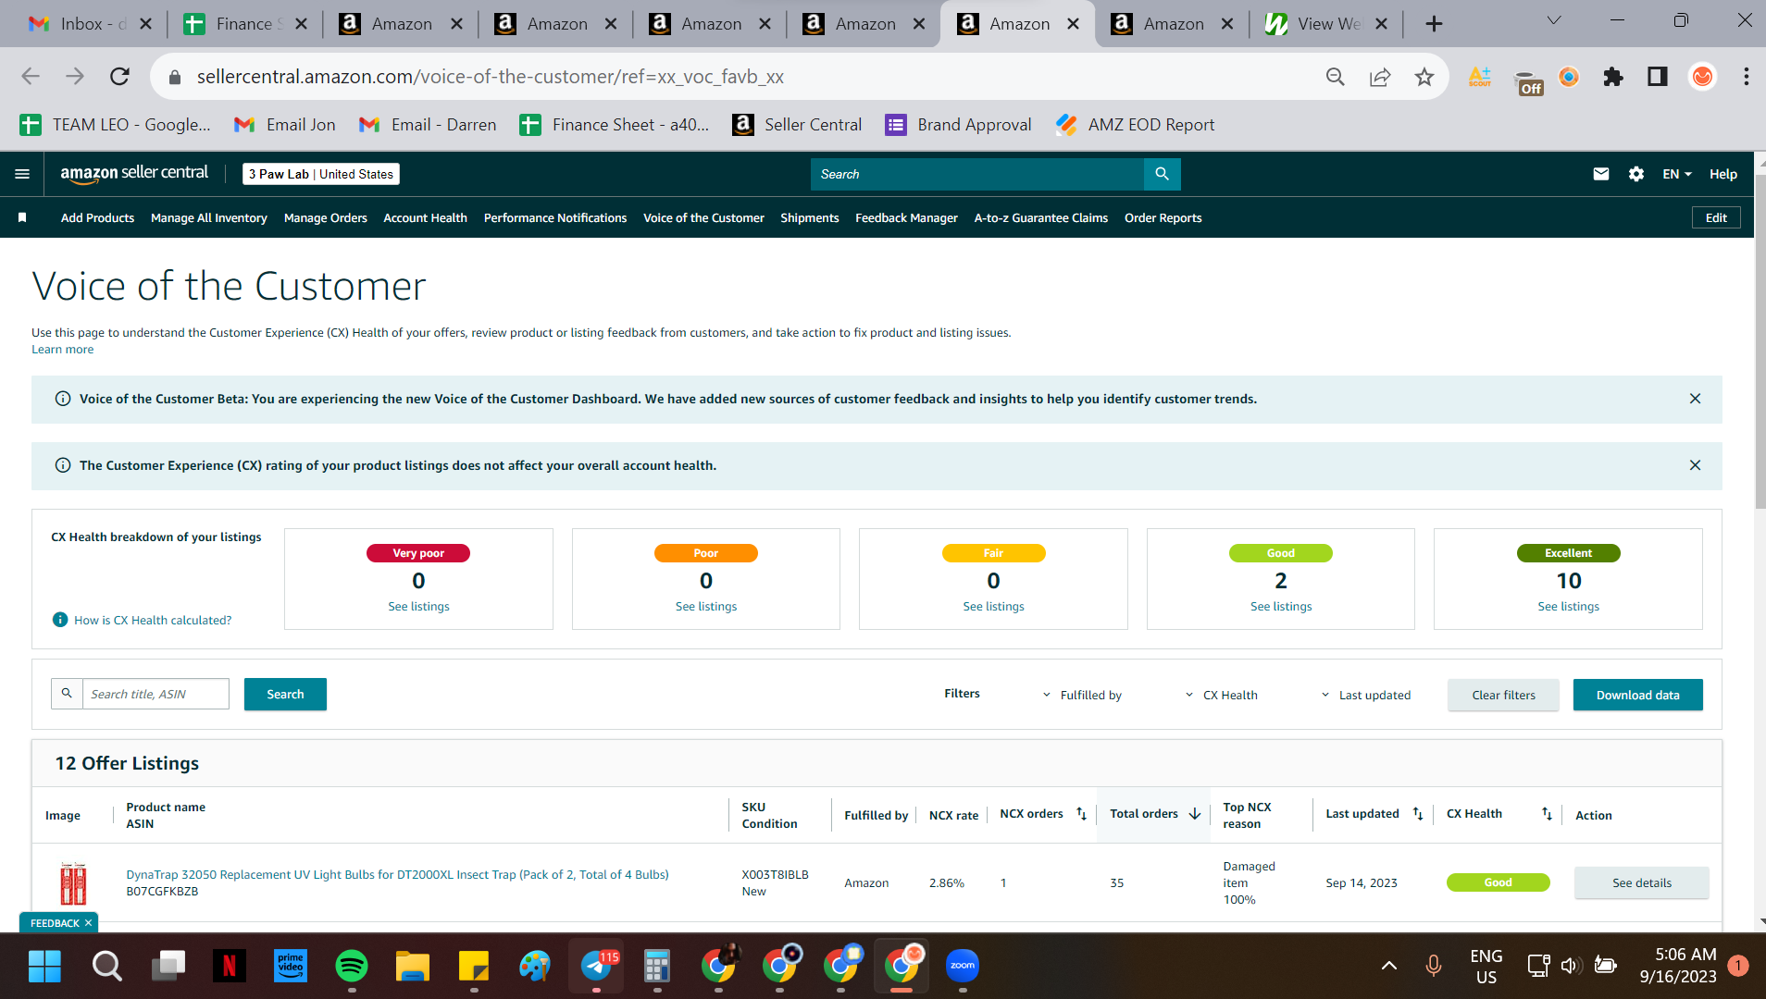Click See details for DynaTrap listing
Screen dimensions: 1766x999
tap(1641, 882)
